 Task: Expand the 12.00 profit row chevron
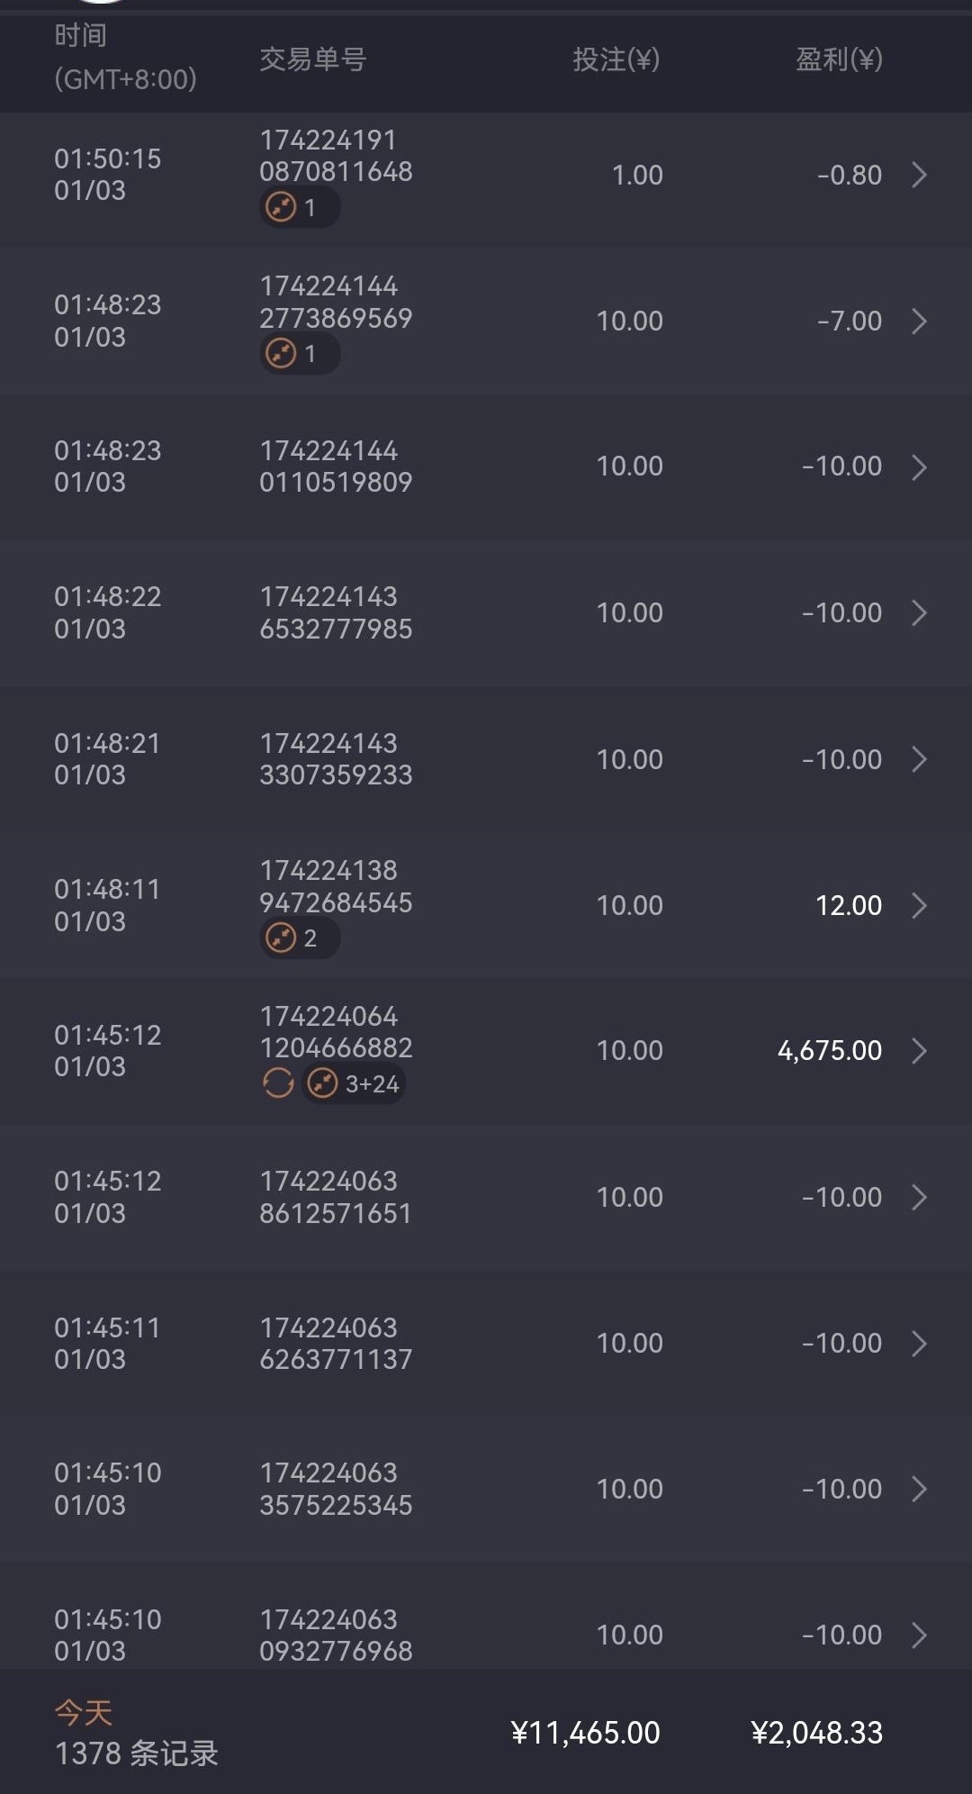918,905
